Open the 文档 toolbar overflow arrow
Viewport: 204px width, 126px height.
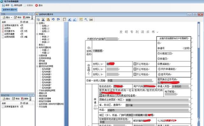point(32,18)
